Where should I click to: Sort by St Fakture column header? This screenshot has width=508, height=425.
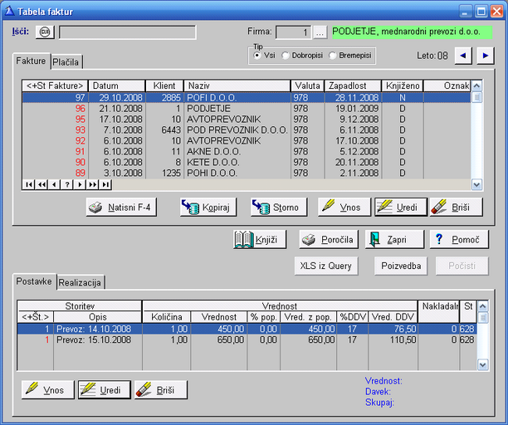pos(55,85)
